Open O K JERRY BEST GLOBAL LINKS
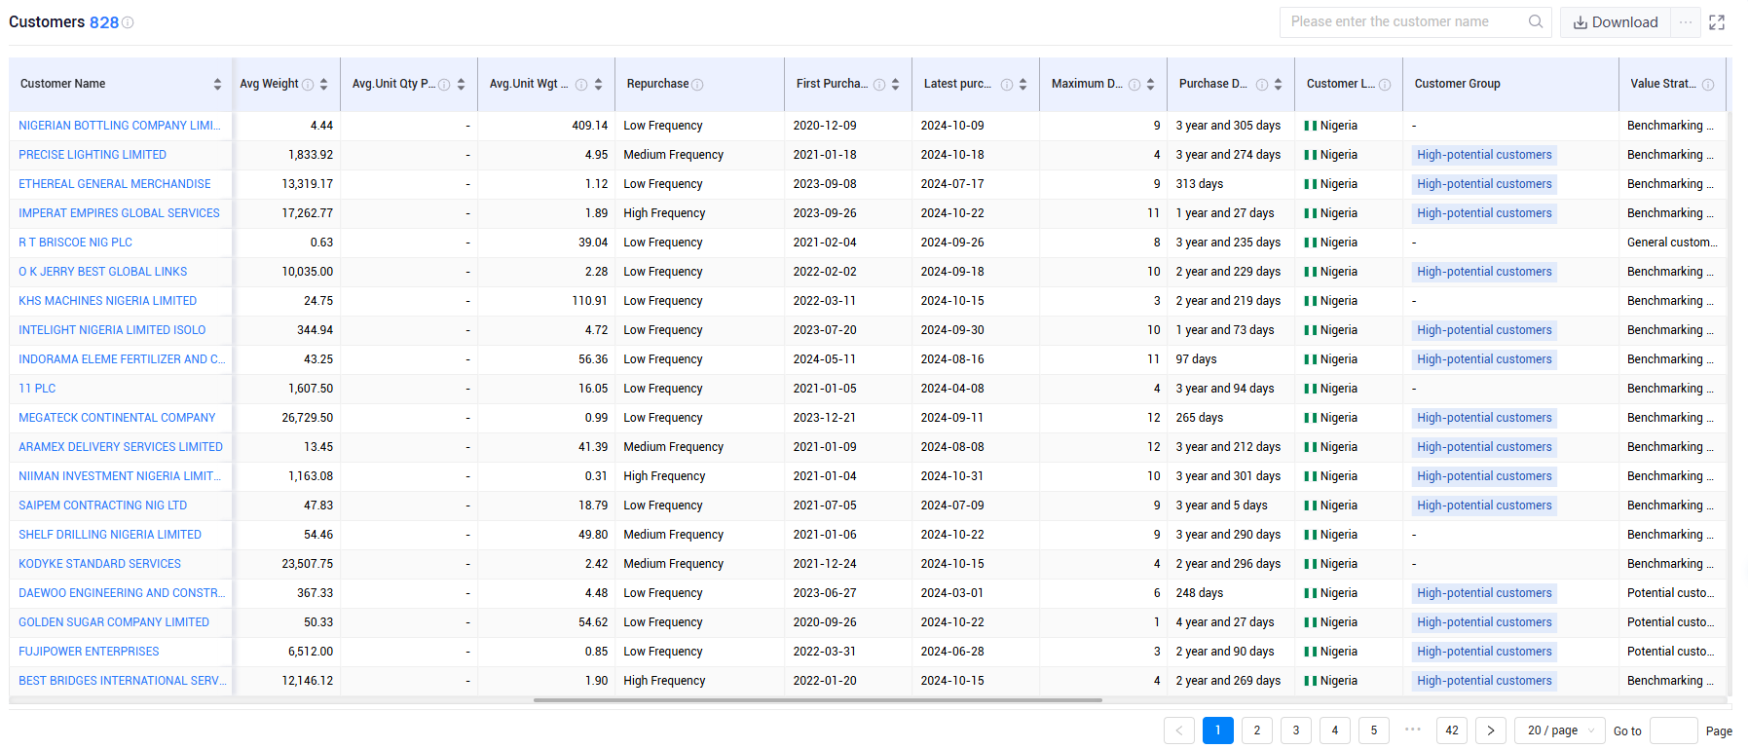1748x749 pixels. click(103, 272)
